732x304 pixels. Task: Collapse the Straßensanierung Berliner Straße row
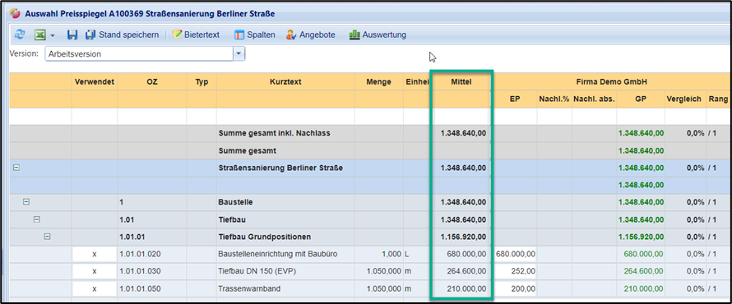tap(16, 168)
